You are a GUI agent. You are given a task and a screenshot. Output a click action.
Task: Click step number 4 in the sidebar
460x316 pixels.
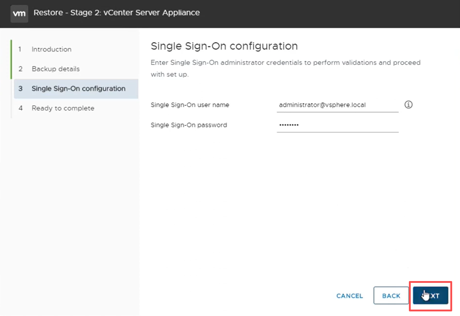[x=20, y=108]
